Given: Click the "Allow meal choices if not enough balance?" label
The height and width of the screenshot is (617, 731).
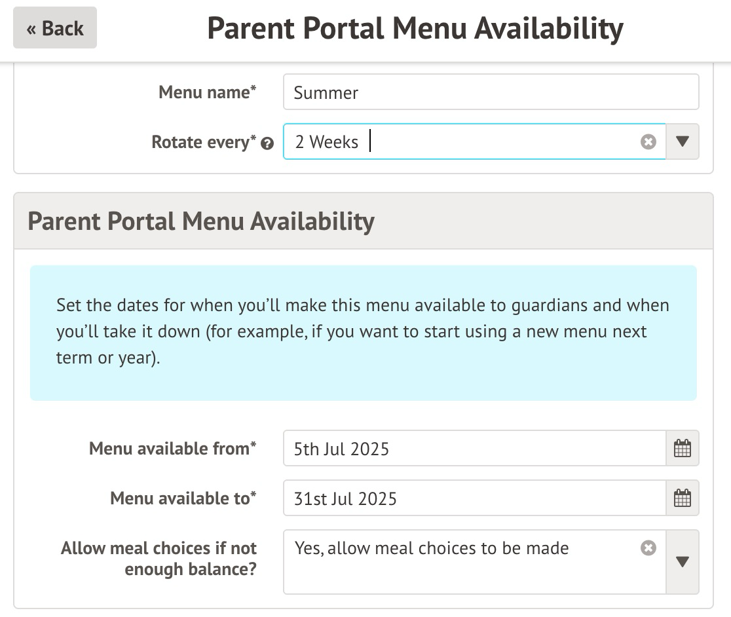Looking at the screenshot, I should click(x=159, y=559).
